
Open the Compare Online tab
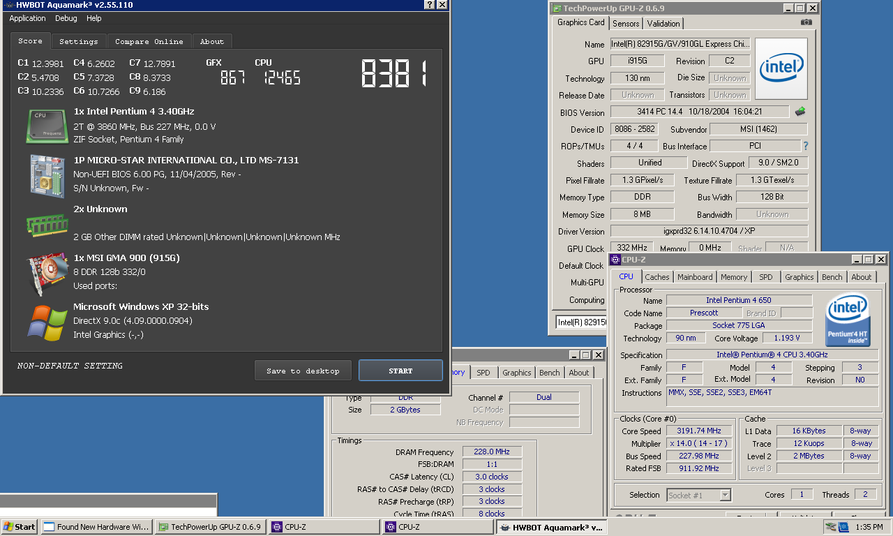[x=149, y=42]
